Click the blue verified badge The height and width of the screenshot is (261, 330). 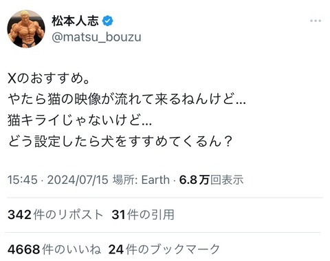(107, 21)
